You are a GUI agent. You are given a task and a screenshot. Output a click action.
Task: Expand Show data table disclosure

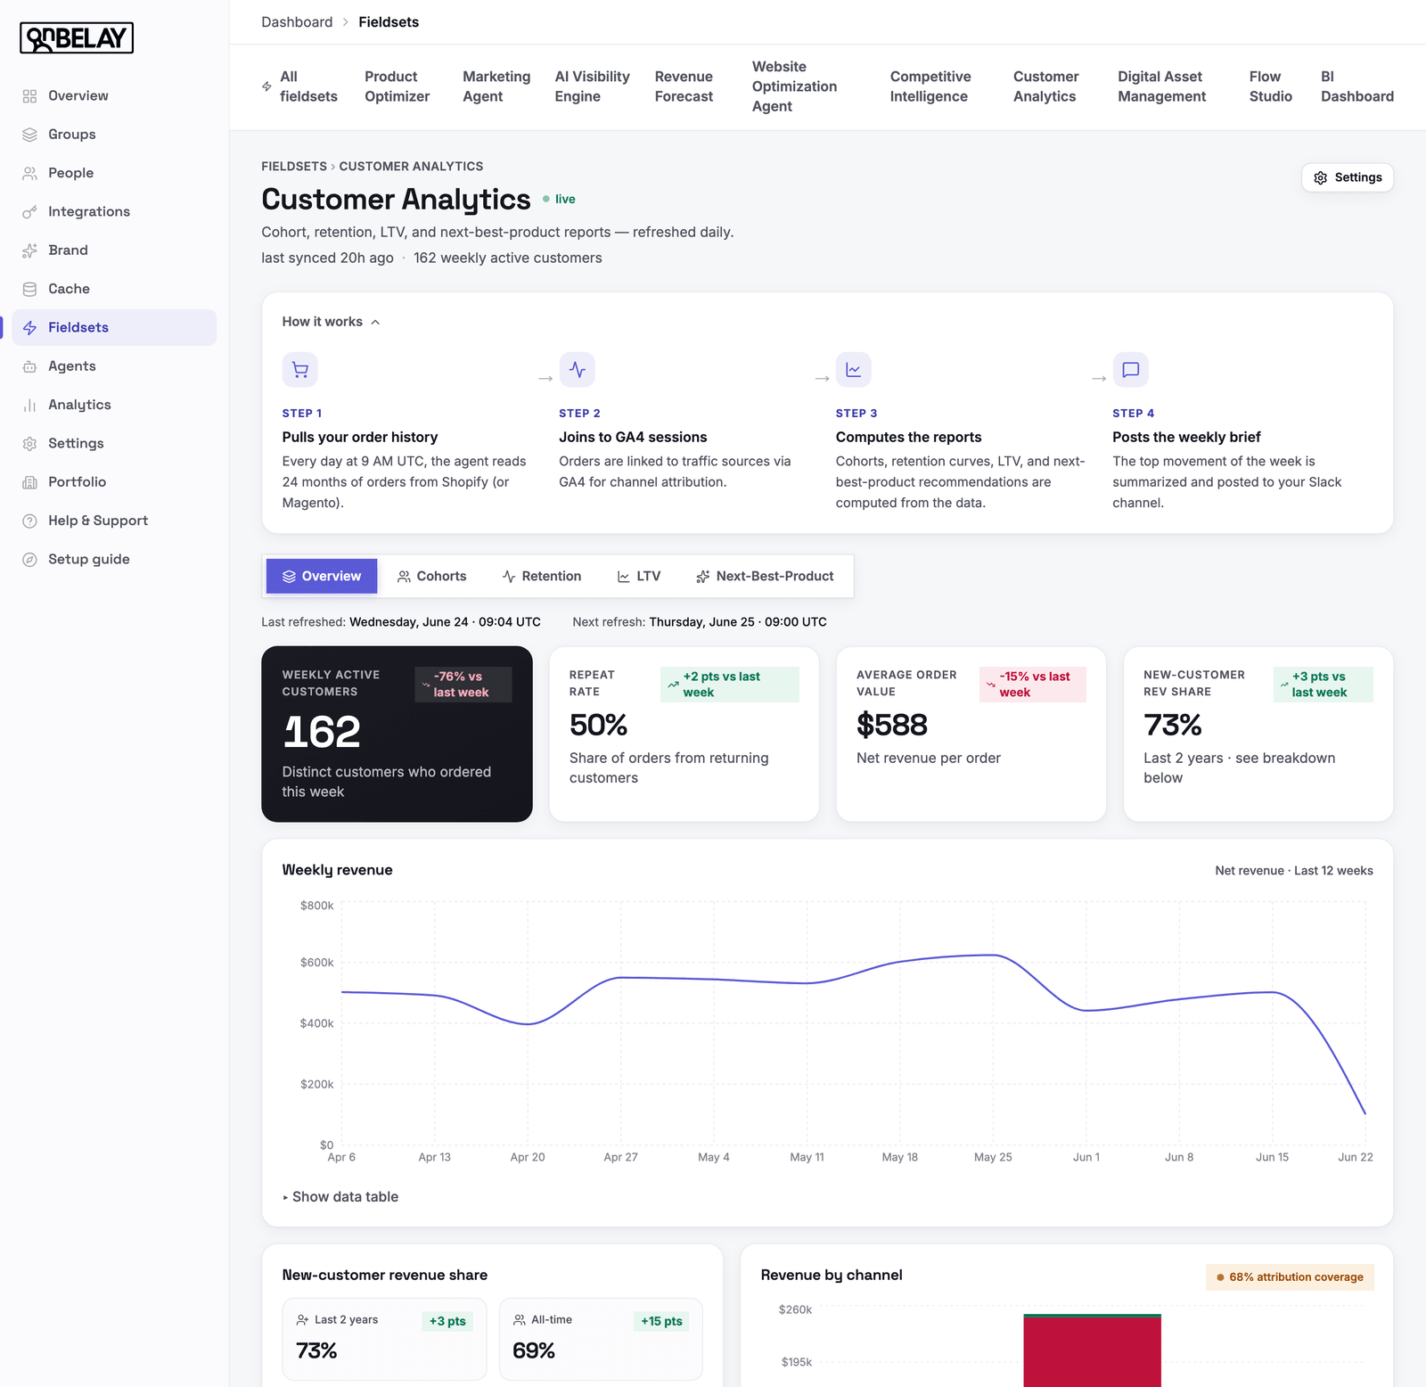(x=340, y=1197)
